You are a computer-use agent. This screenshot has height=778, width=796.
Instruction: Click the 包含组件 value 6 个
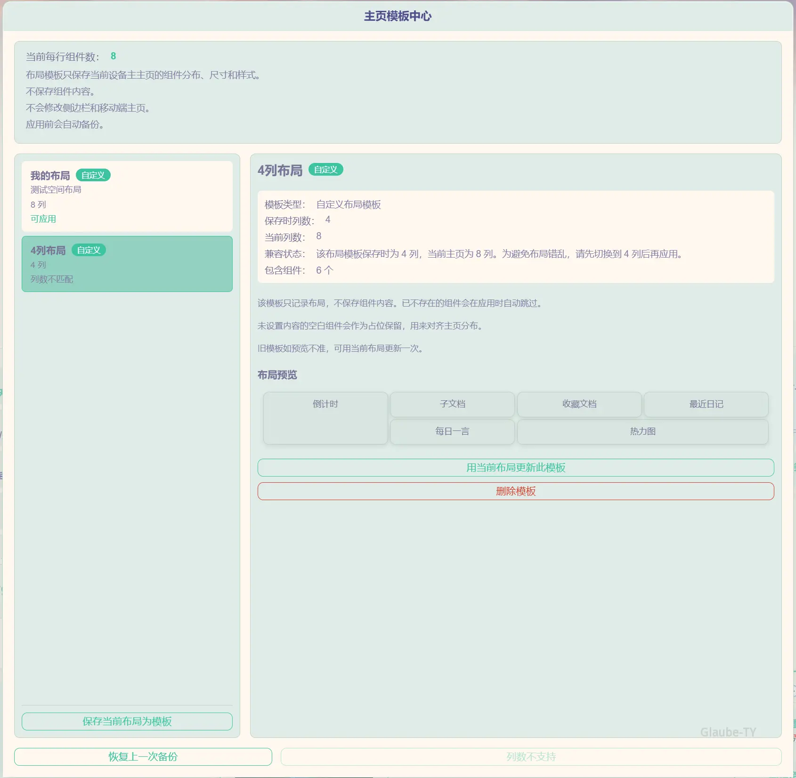325,270
